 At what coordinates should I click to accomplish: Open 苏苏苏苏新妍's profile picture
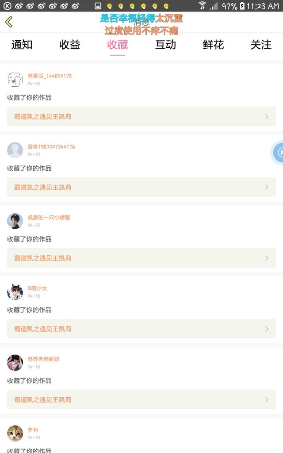pyautogui.click(x=15, y=363)
